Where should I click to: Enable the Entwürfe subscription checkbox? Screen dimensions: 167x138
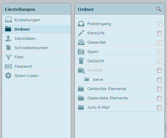(159, 33)
